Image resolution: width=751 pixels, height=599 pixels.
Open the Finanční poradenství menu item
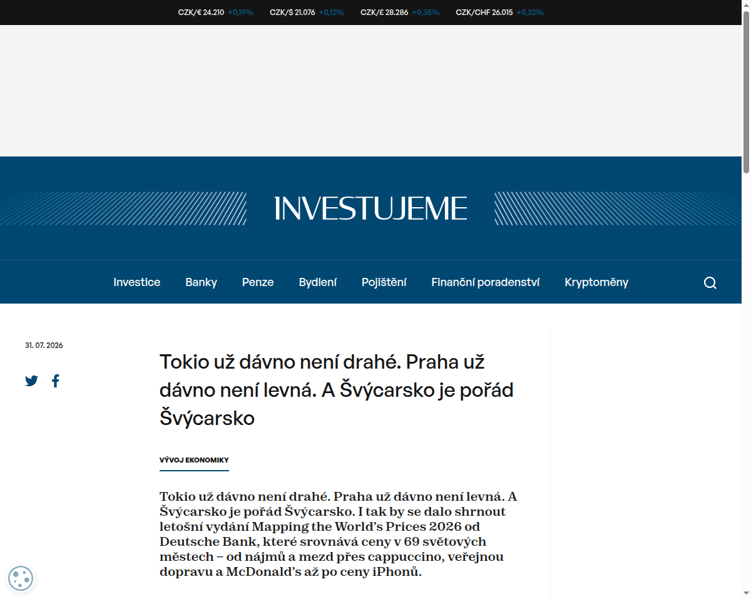pos(485,282)
